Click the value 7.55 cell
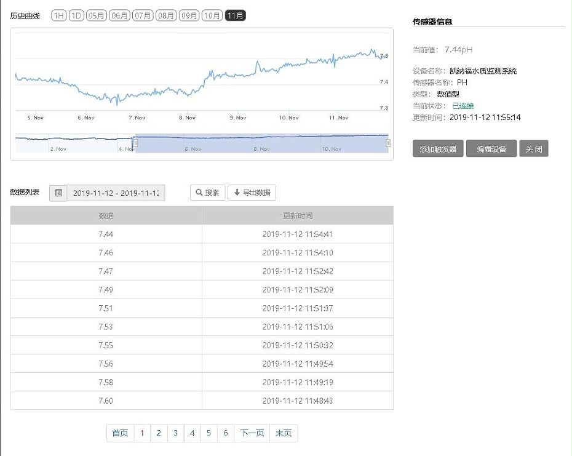The width and height of the screenshot is (572, 456). pos(106,345)
